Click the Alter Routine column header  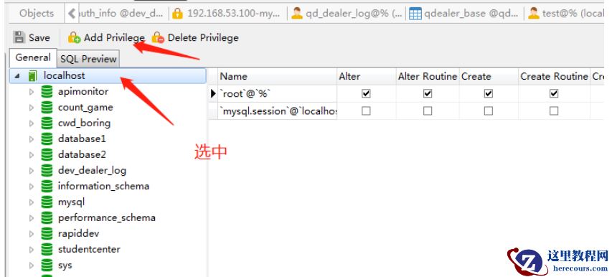[428, 77]
